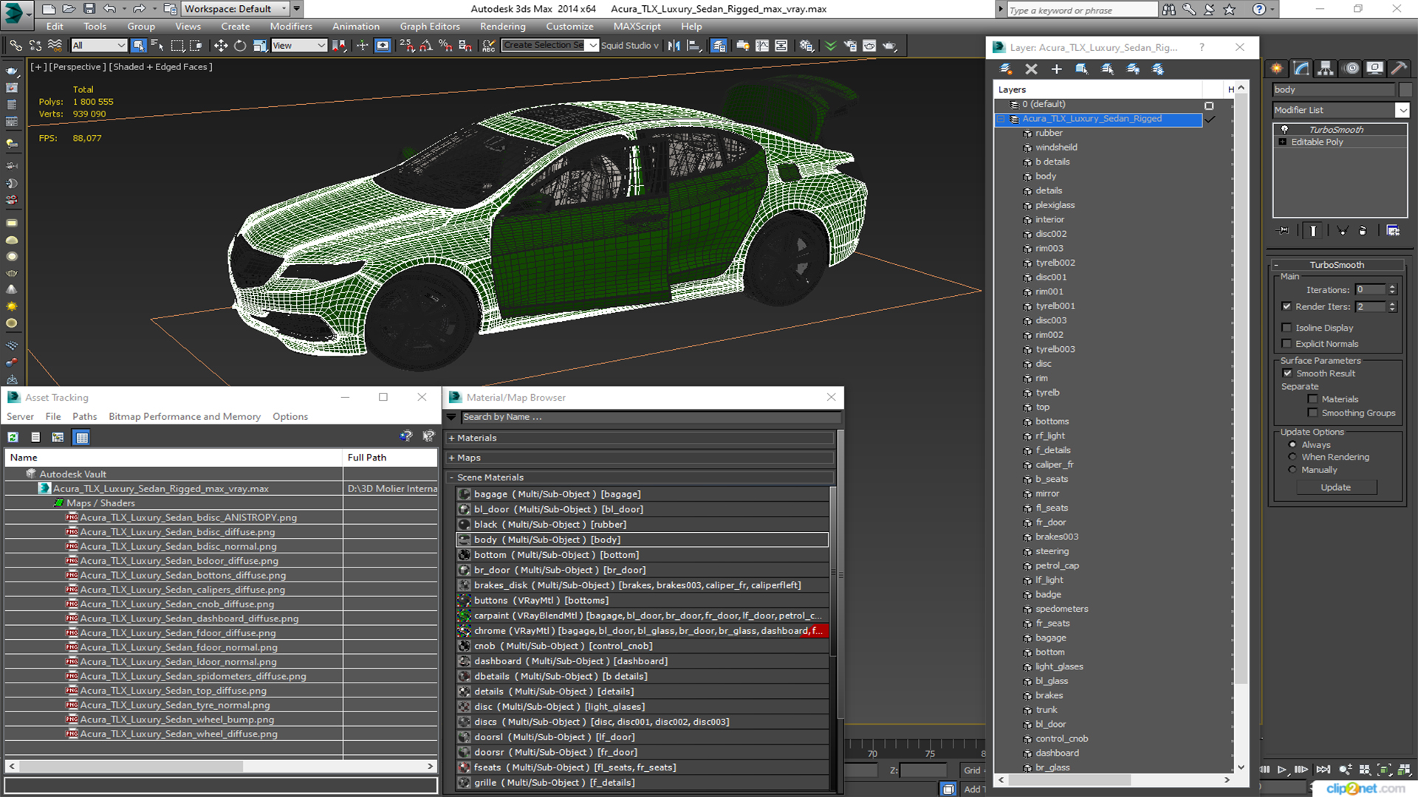Enable Explicit Normals checkbox
Viewport: 1418px width, 797px height.
[1287, 344]
